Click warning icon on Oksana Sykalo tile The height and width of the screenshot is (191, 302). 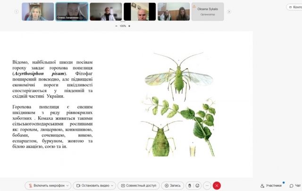[x=194, y=6]
